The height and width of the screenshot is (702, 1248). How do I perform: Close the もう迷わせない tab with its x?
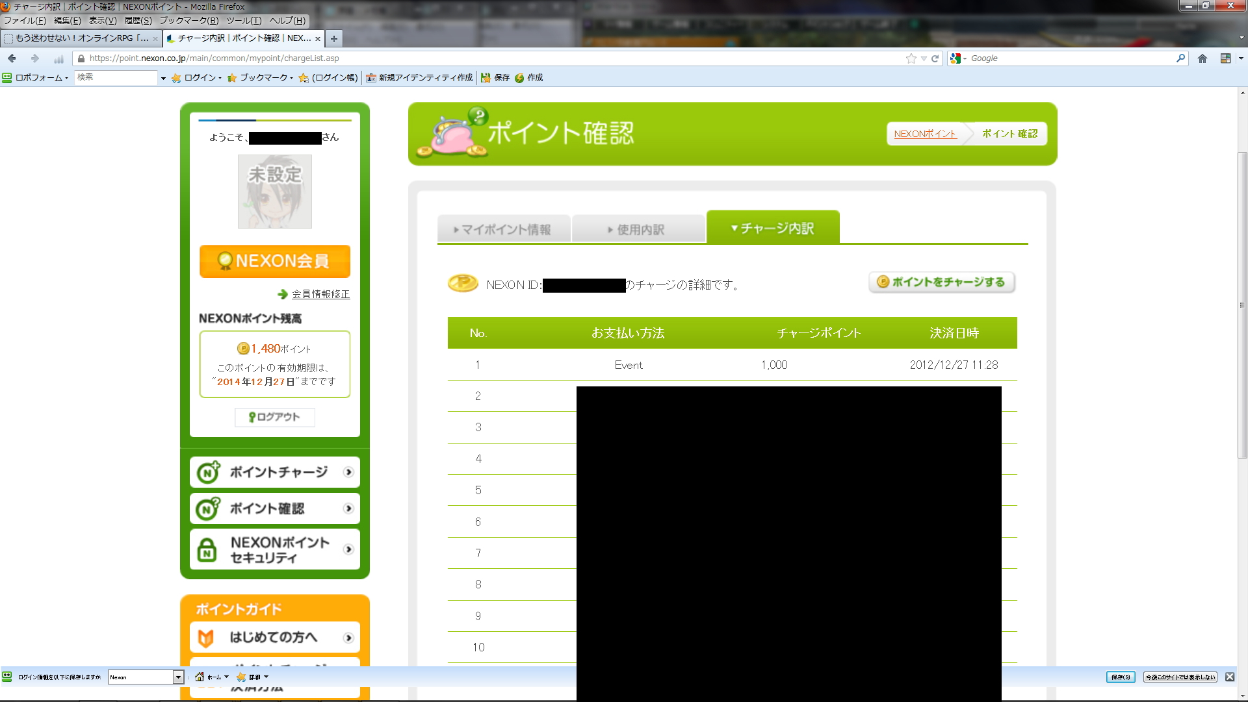(x=155, y=39)
